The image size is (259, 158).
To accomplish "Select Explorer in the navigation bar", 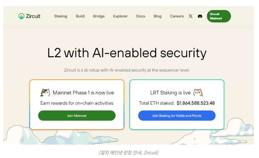I will click(x=120, y=16).
